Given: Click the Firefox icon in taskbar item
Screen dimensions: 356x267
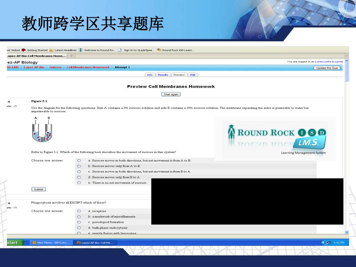Looking at the screenshot, I should point(79,243).
